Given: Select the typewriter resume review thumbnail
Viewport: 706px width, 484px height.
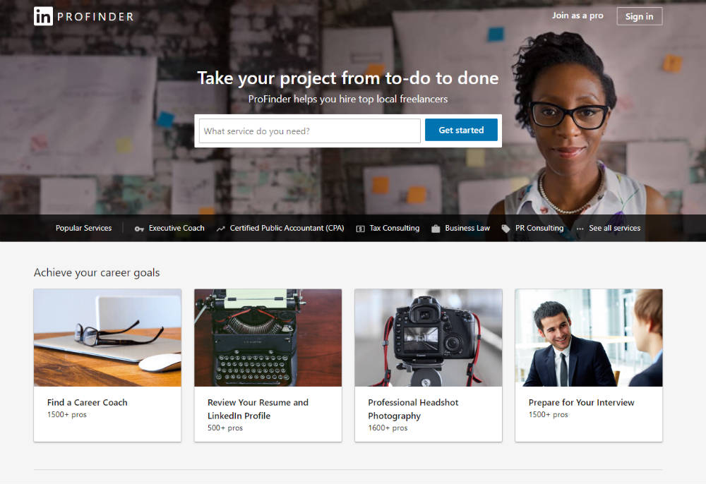Looking at the screenshot, I should point(268,337).
